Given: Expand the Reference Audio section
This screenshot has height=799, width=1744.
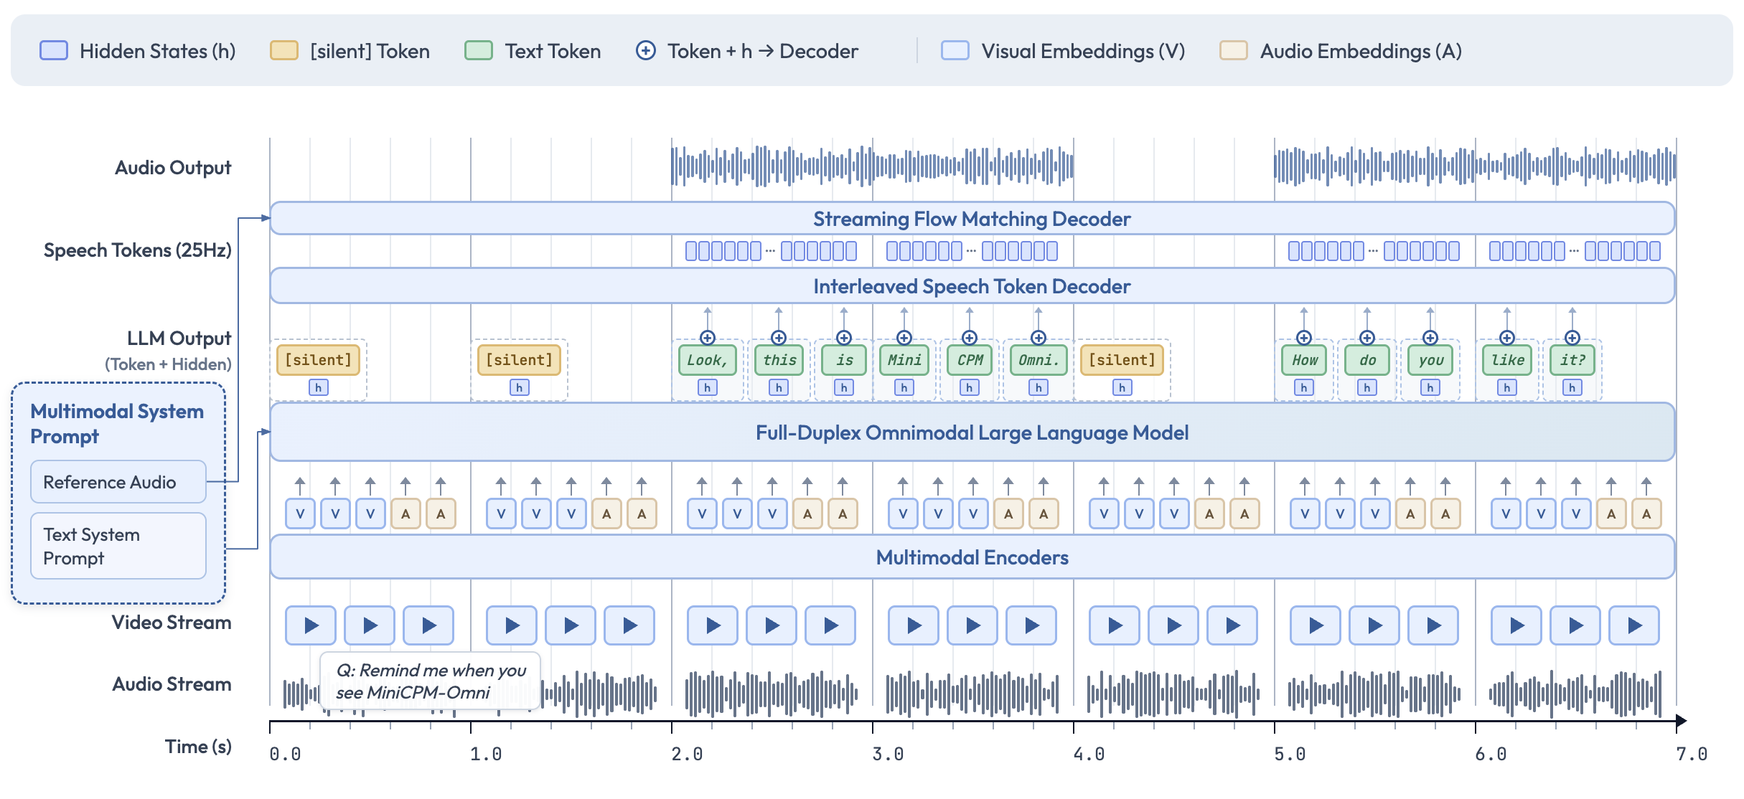Looking at the screenshot, I should click(x=118, y=482).
